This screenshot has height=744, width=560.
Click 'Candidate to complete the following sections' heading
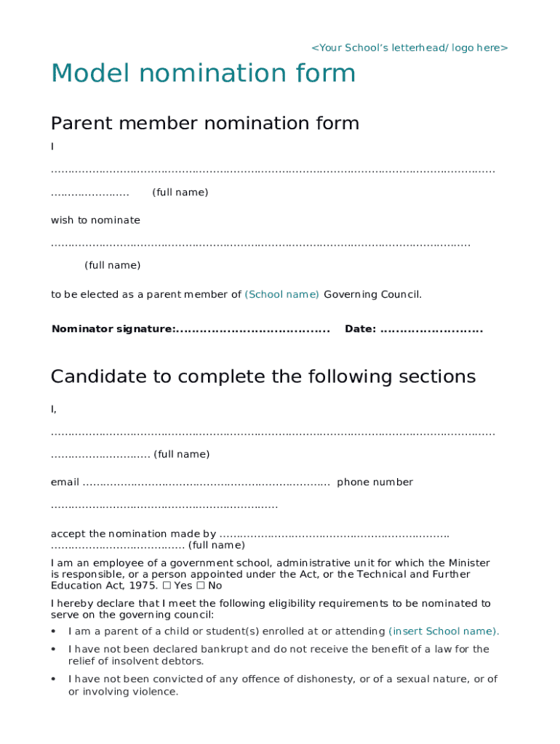click(x=263, y=376)
